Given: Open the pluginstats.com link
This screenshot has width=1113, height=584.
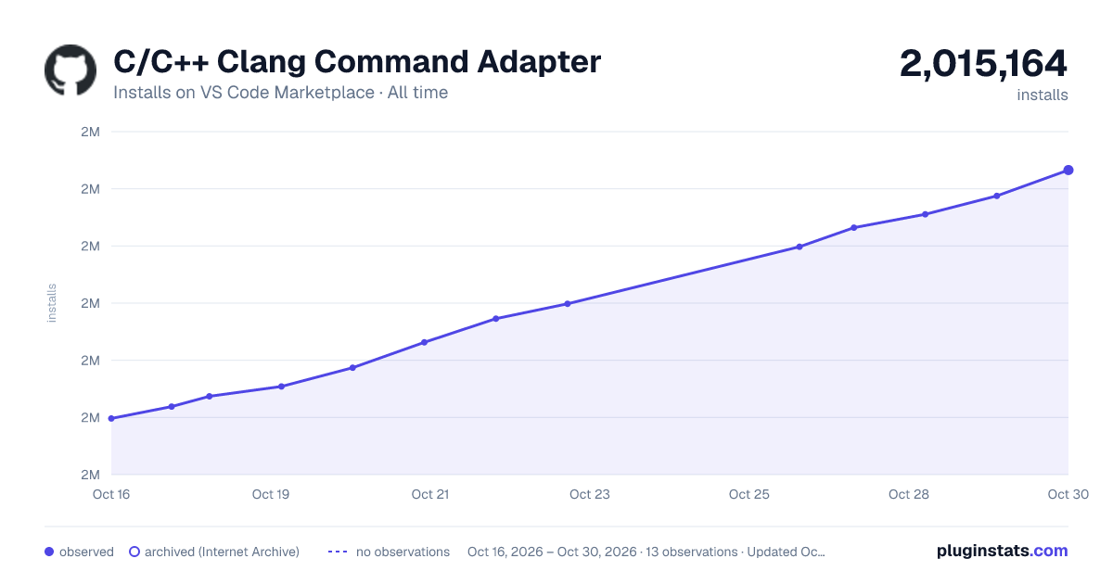Looking at the screenshot, I should coord(1003,551).
